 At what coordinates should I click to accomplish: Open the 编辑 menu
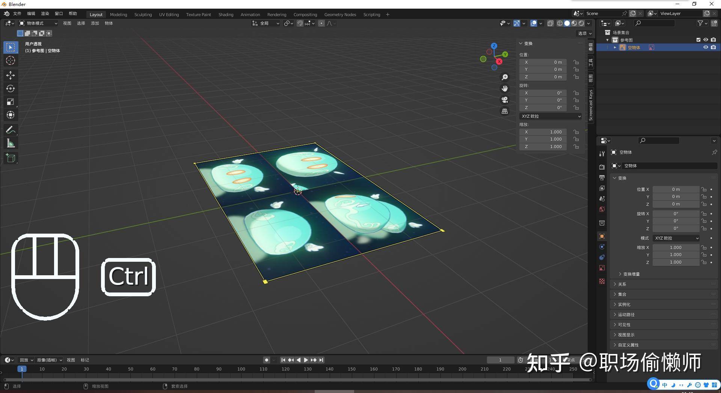pyautogui.click(x=31, y=13)
